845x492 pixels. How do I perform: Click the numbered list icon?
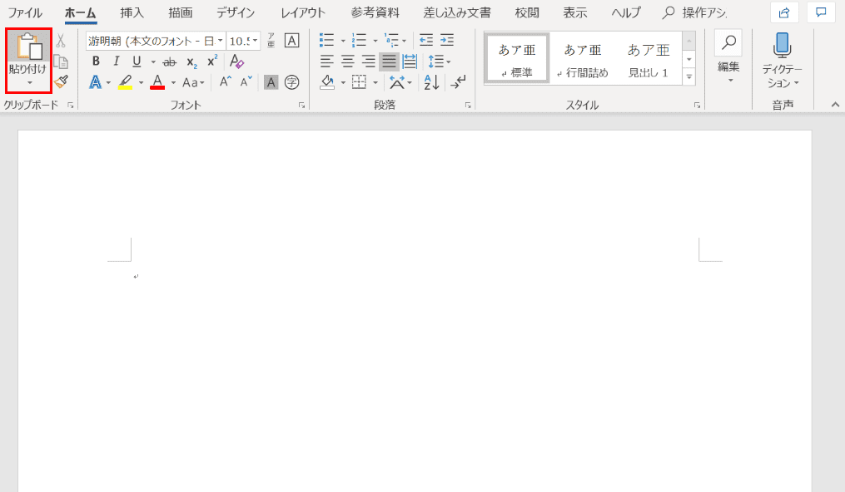click(x=359, y=41)
